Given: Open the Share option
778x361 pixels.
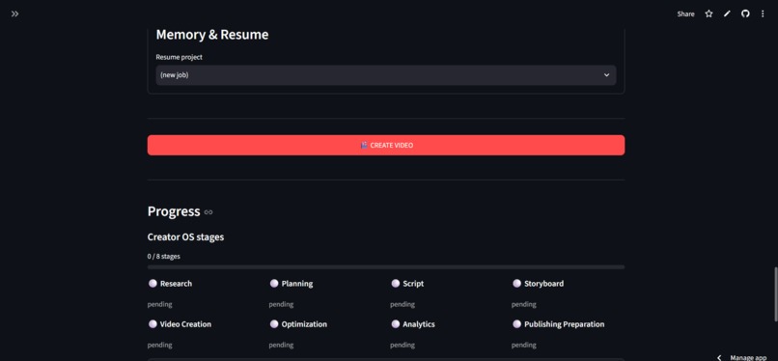Looking at the screenshot, I should (x=685, y=14).
